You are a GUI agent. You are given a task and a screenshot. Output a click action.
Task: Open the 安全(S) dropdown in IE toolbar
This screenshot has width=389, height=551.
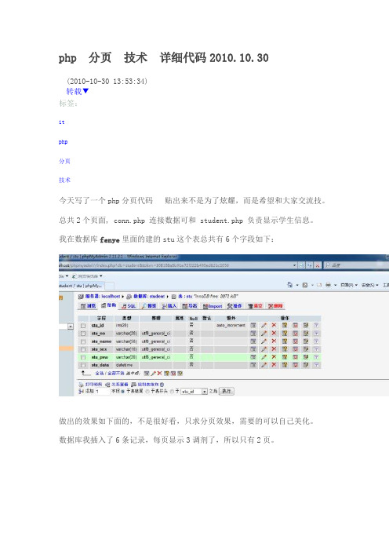[369, 285]
